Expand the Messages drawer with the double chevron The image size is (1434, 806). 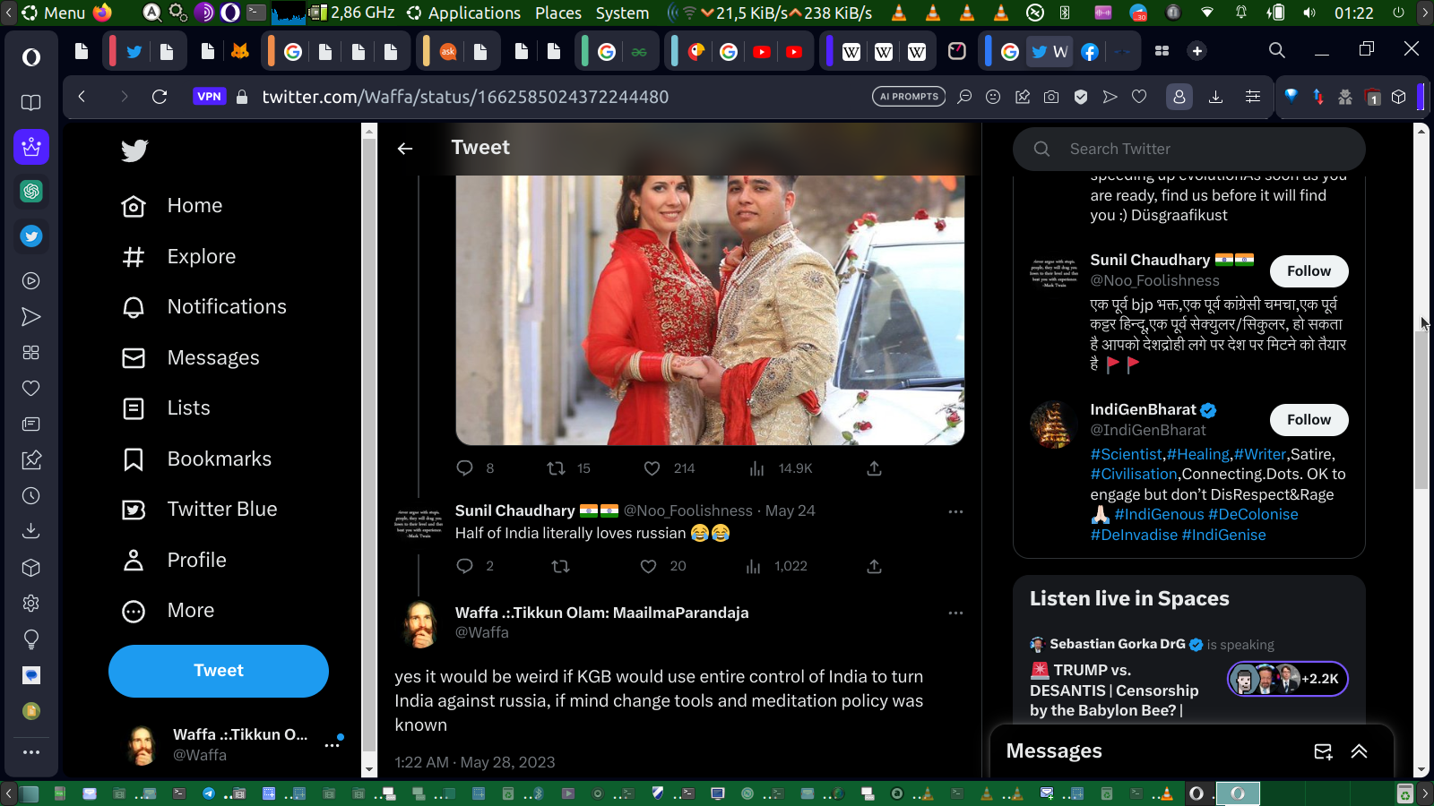(1360, 751)
